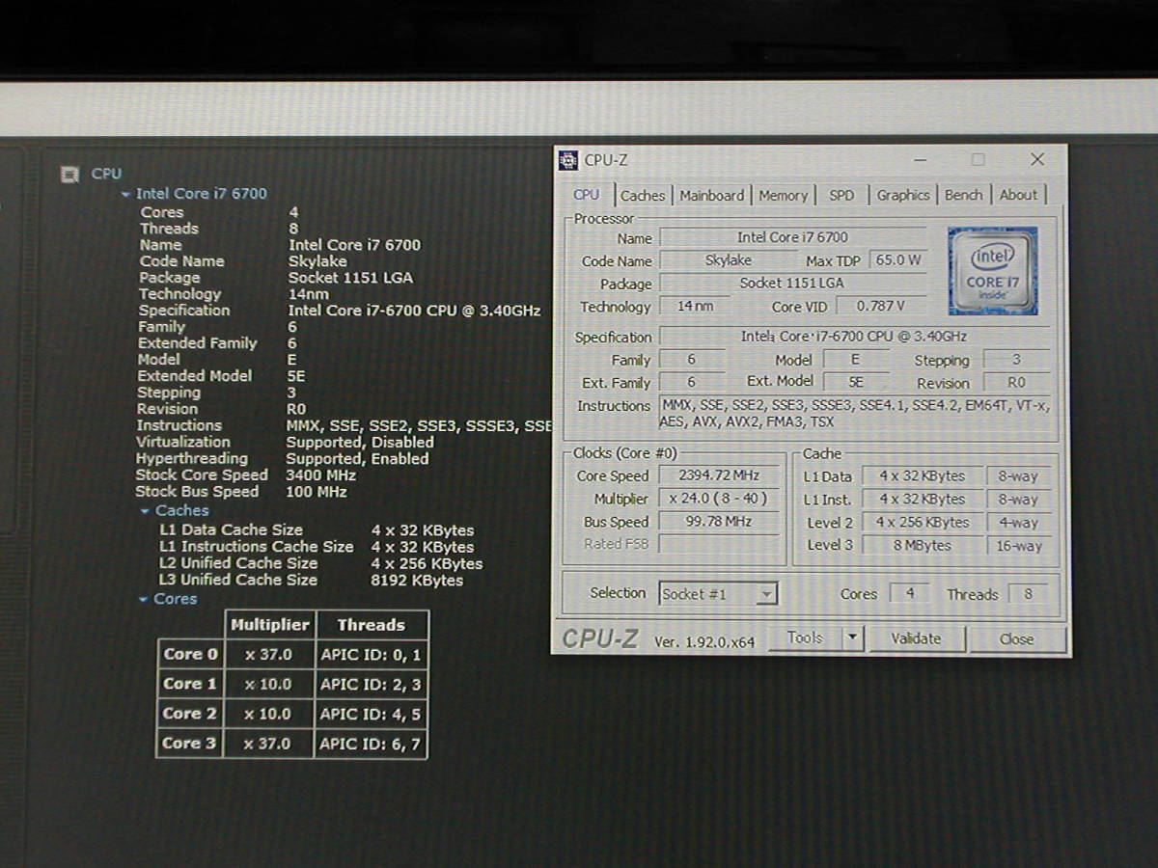Click the L1 Data value 4 x 32 KBytes

(922, 476)
